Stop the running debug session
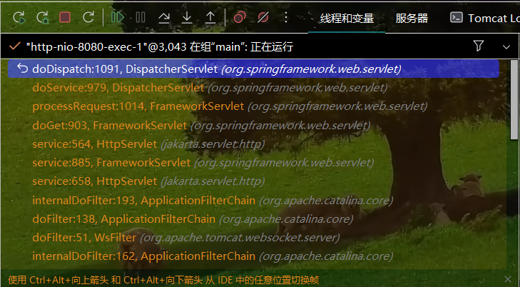The width and height of the screenshot is (520, 287). click(65, 17)
